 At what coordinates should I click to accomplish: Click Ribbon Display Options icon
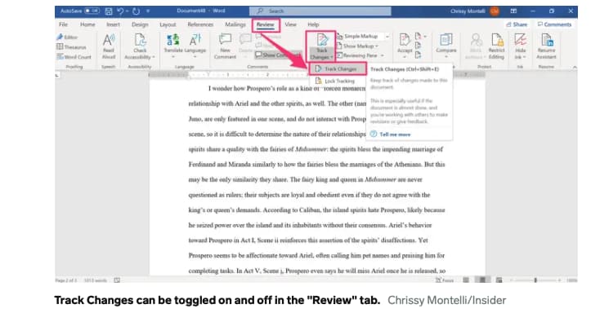[513, 11]
